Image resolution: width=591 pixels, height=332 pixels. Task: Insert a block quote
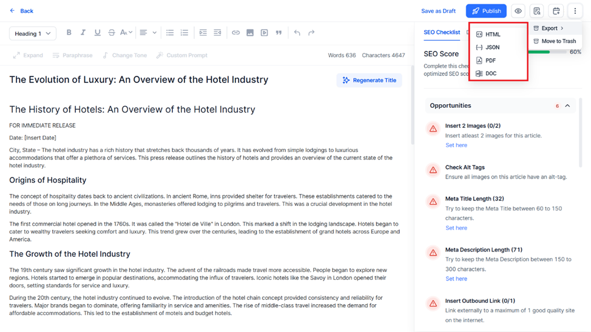pyautogui.click(x=279, y=33)
